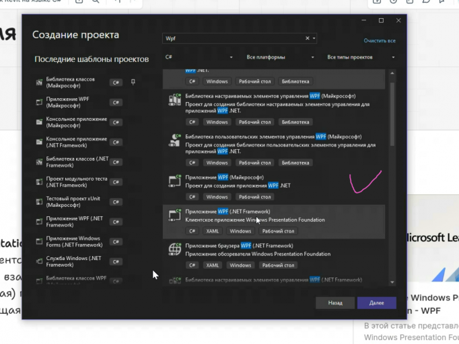Click description 'Клиентское приложение Windows Presentation Foundation'
The height and width of the screenshot is (344, 459).
(255, 220)
